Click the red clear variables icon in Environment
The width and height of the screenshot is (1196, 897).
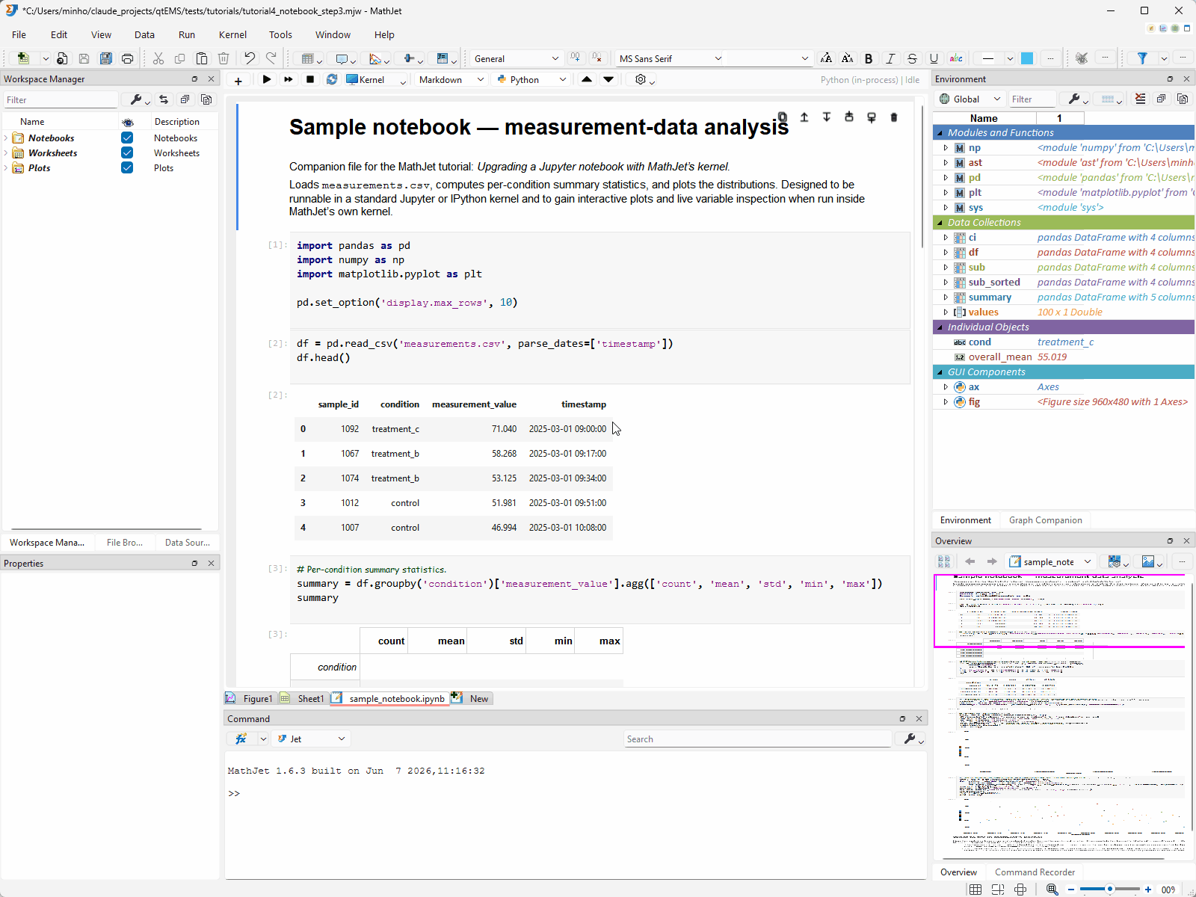[x=1140, y=99]
